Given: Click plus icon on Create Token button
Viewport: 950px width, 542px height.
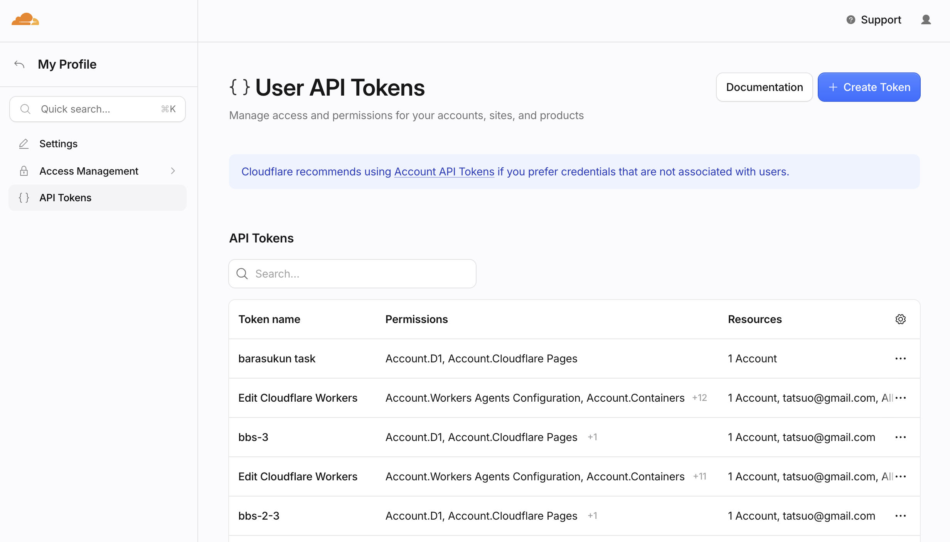Looking at the screenshot, I should click(x=833, y=87).
